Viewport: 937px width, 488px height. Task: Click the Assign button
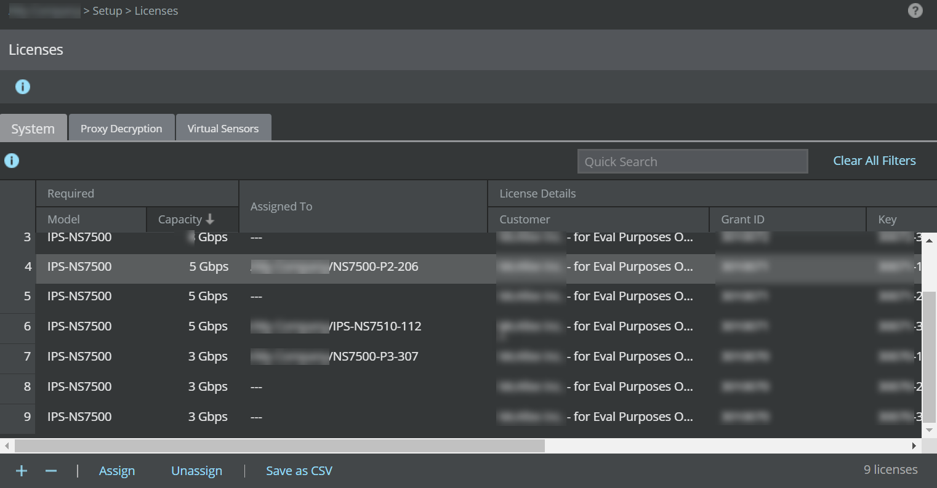pyautogui.click(x=117, y=471)
